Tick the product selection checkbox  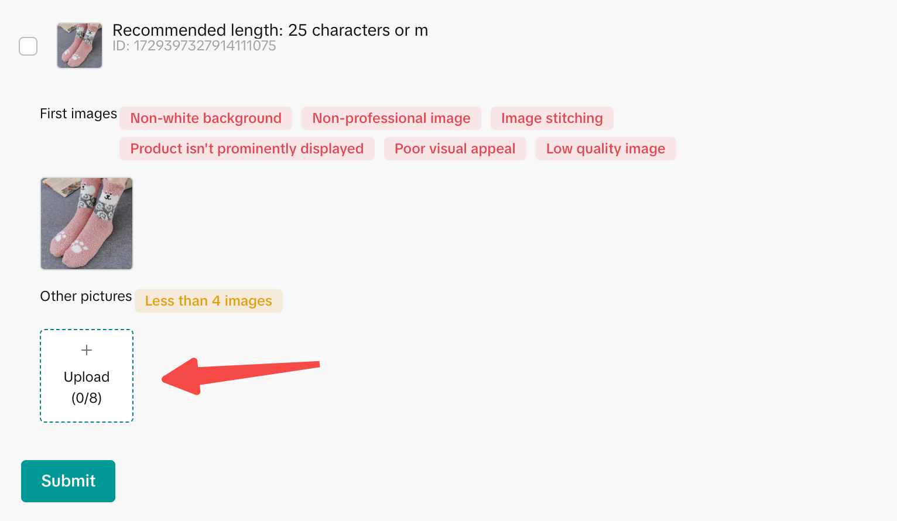tap(28, 46)
